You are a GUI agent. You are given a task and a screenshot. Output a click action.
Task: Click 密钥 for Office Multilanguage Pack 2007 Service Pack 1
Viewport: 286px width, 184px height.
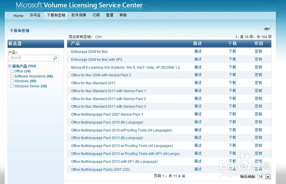(x=258, y=114)
